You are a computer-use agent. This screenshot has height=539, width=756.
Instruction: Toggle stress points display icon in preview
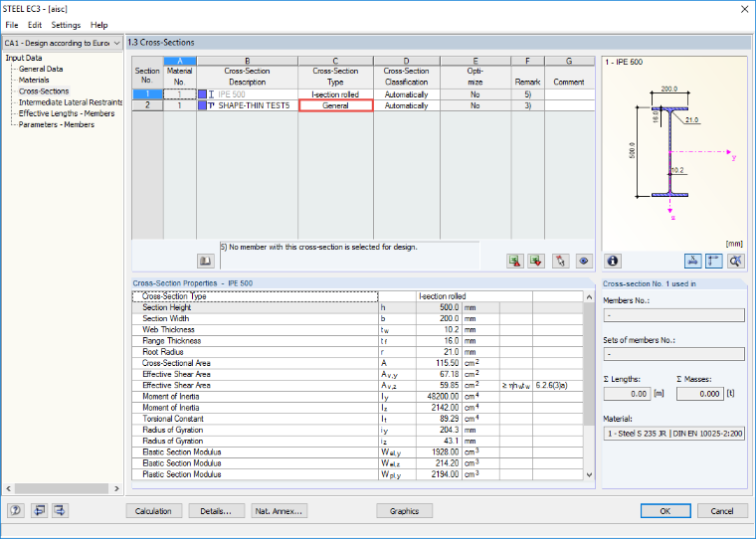(x=693, y=261)
